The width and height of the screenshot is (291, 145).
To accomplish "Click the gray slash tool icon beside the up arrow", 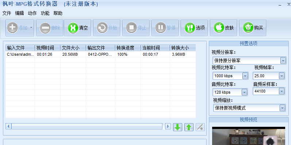I will coord(200,127).
